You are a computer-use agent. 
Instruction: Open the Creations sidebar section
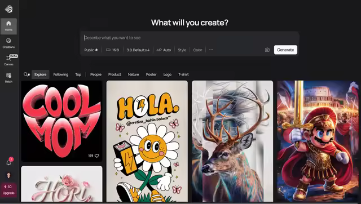click(x=8, y=43)
